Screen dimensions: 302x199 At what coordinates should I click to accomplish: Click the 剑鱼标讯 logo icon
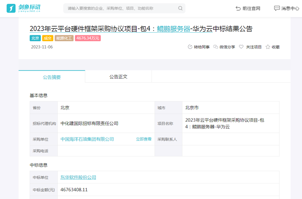pos(11,8)
